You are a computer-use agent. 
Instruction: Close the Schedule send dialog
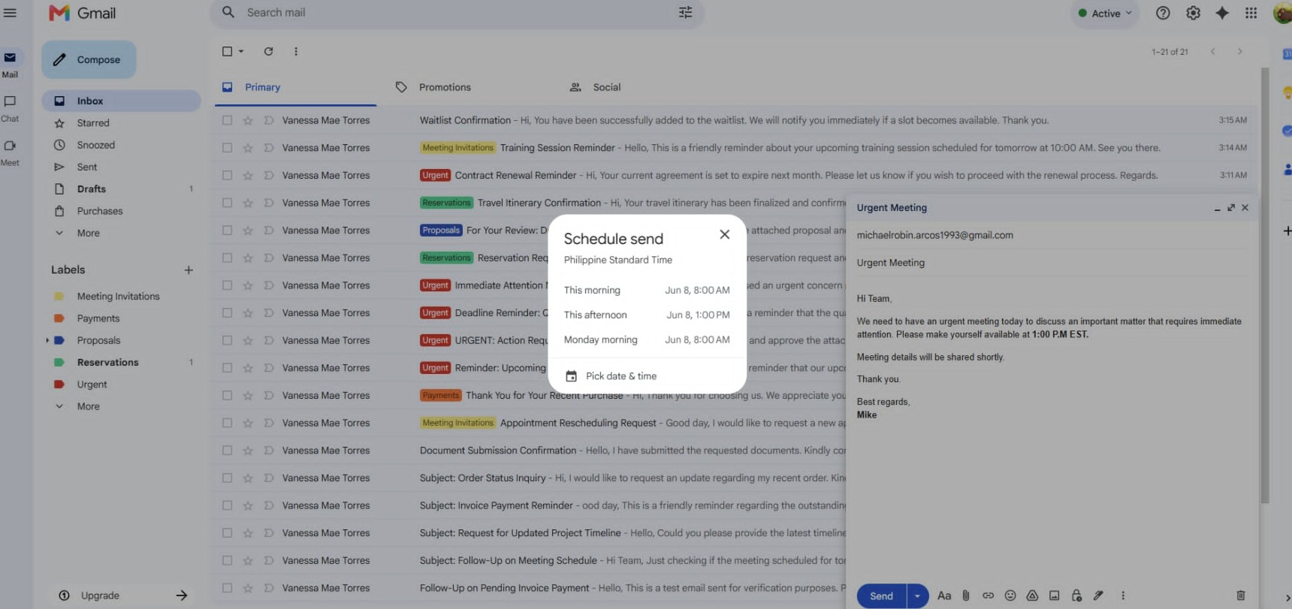pos(724,234)
